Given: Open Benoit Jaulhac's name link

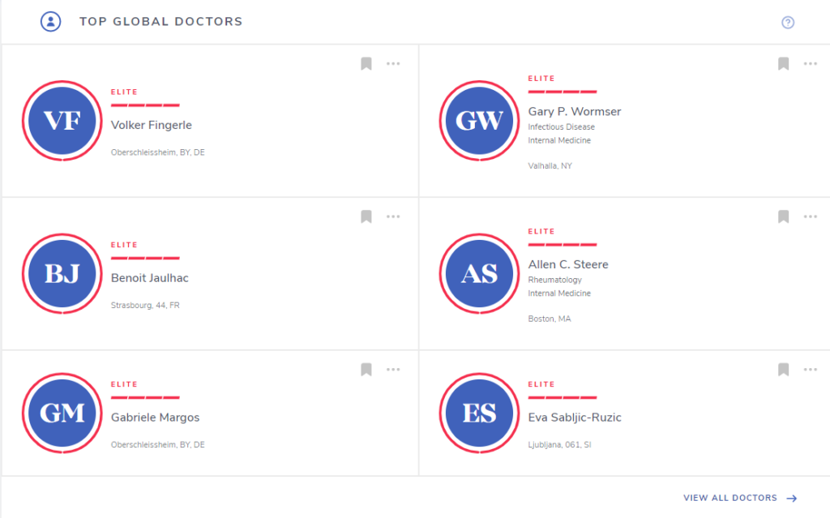Looking at the screenshot, I should [150, 278].
